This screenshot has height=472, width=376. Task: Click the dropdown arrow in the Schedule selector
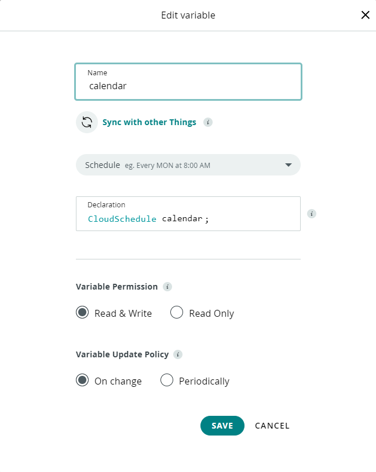pos(289,165)
